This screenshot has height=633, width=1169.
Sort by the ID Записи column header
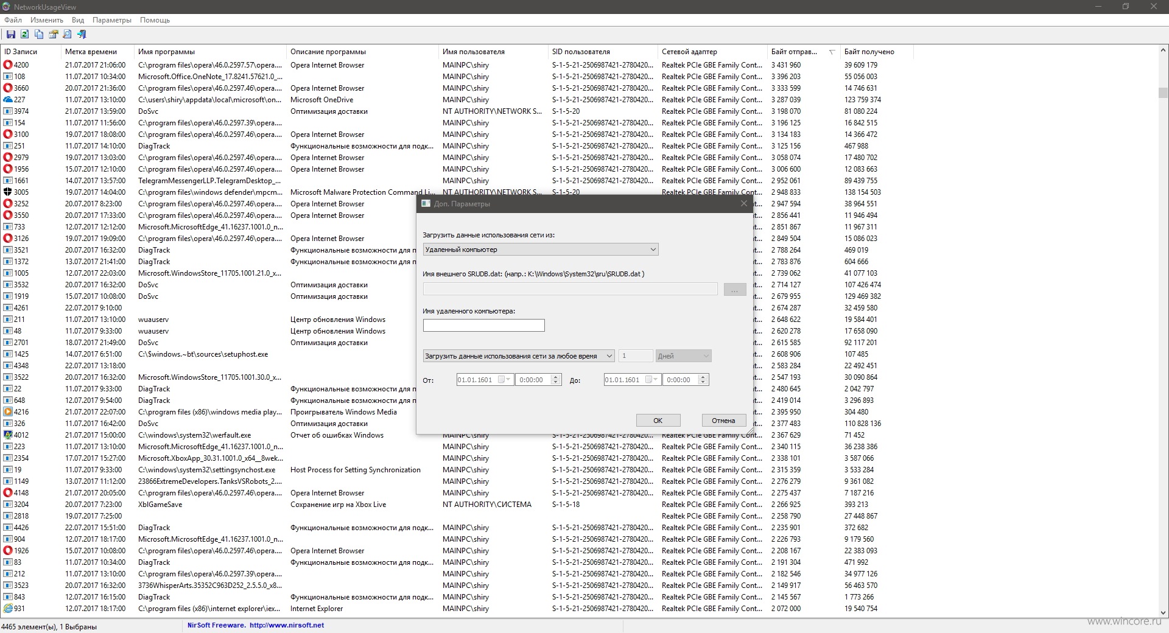tap(30, 52)
